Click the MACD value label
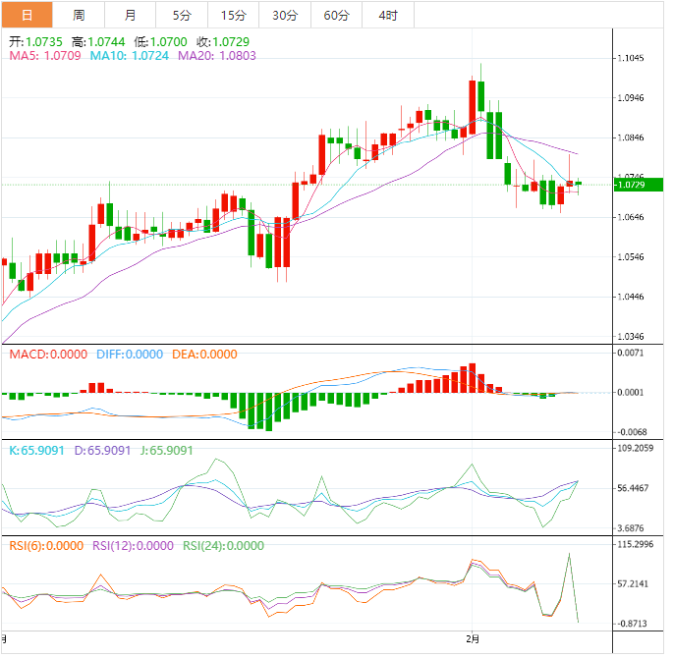Image resolution: width=673 pixels, height=658 pixels. coord(47,355)
